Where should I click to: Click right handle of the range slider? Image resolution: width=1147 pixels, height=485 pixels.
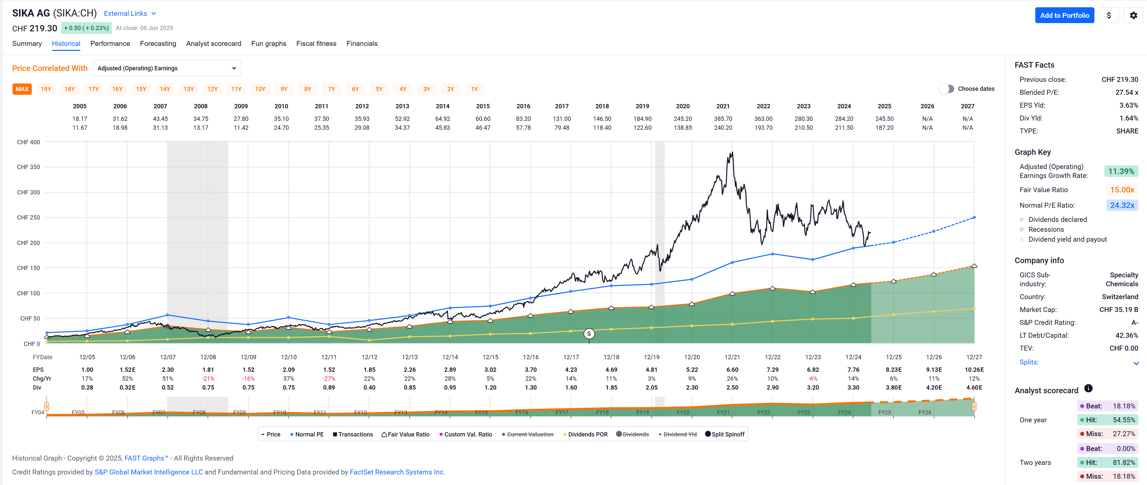point(974,406)
